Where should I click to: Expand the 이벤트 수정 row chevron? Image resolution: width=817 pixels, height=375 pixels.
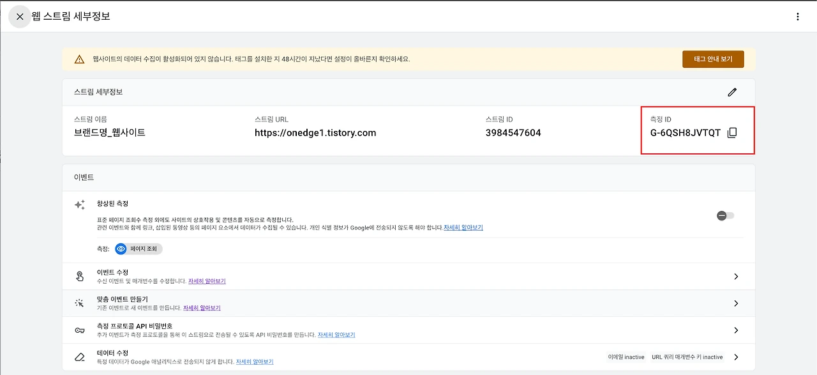pos(735,276)
